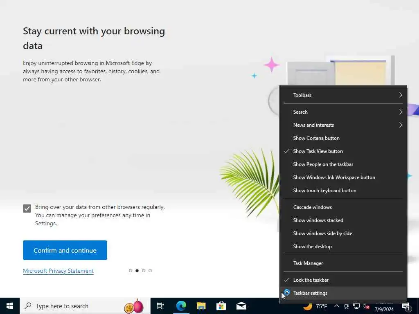
Task: Click the magnifier icon in search box
Action: tap(28, 306)
